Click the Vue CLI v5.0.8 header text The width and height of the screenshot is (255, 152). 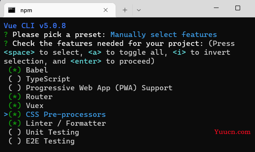click(35, 26)
